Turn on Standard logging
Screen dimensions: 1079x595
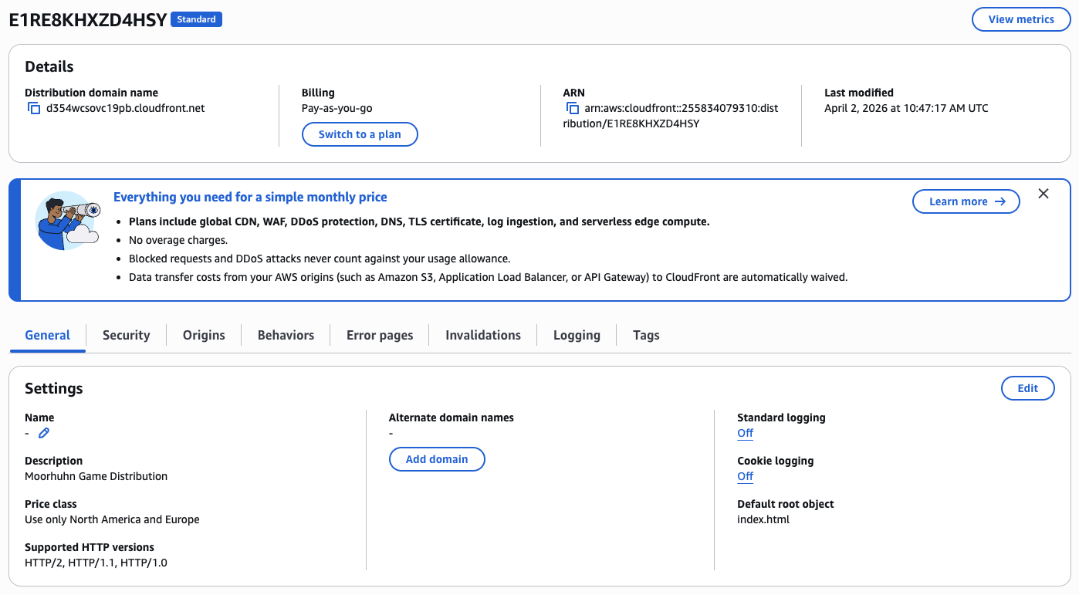(744, 433)
